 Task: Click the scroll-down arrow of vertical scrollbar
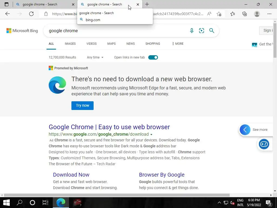click(x=275, y=191)
